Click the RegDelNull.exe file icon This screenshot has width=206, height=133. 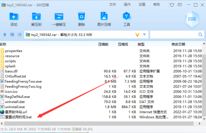point(2,96)
